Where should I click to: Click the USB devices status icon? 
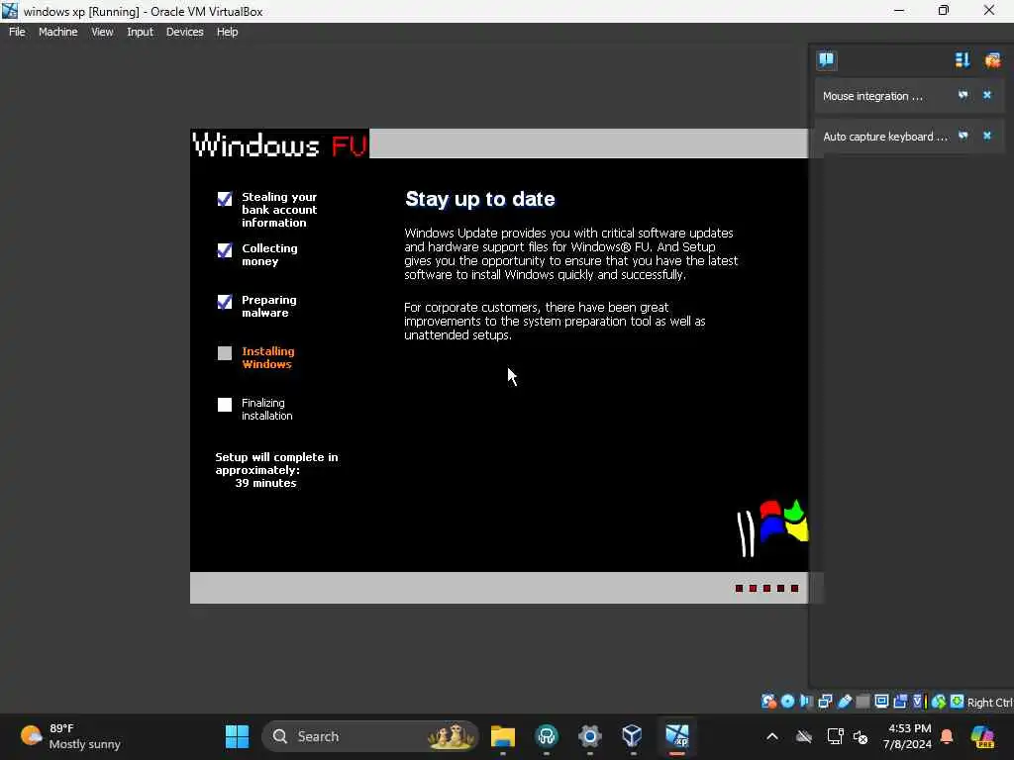pyautogui.click(x=845, y=702)
